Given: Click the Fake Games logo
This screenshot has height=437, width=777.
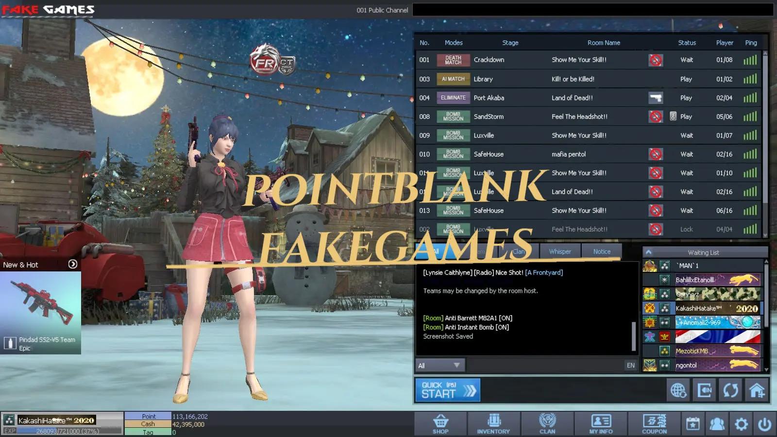Looking at the screenshot, I should (x=48, y=10).
